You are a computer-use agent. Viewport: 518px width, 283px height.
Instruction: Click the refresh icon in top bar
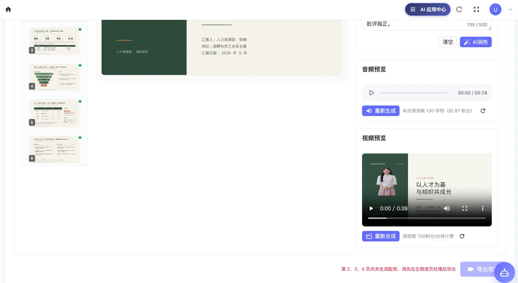459,10
